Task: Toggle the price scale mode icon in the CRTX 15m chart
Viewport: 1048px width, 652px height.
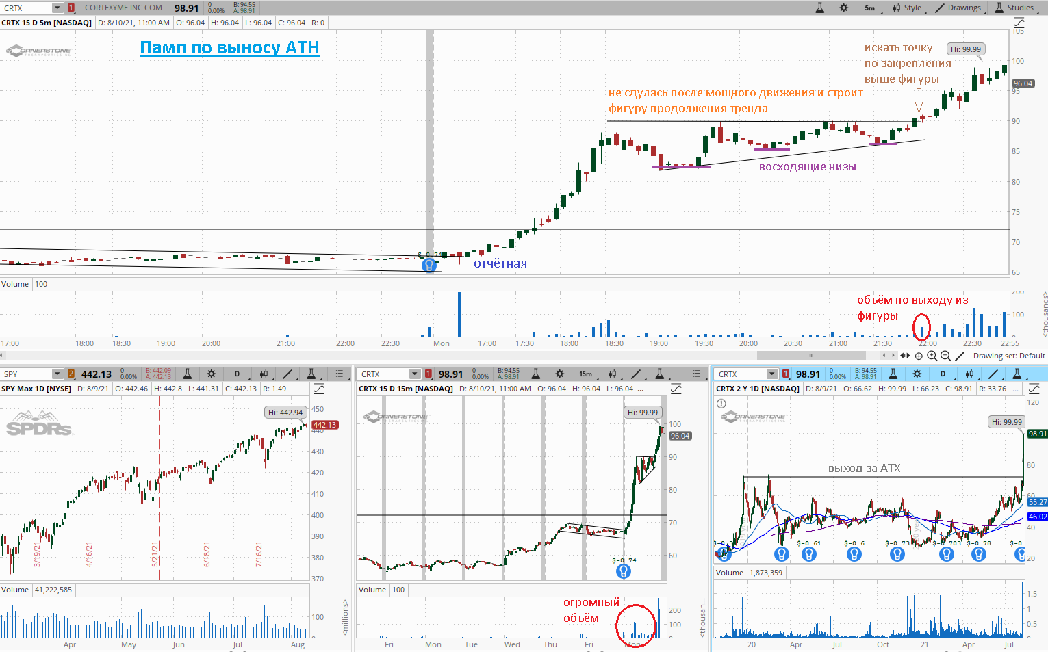Action: coord(676,389)
